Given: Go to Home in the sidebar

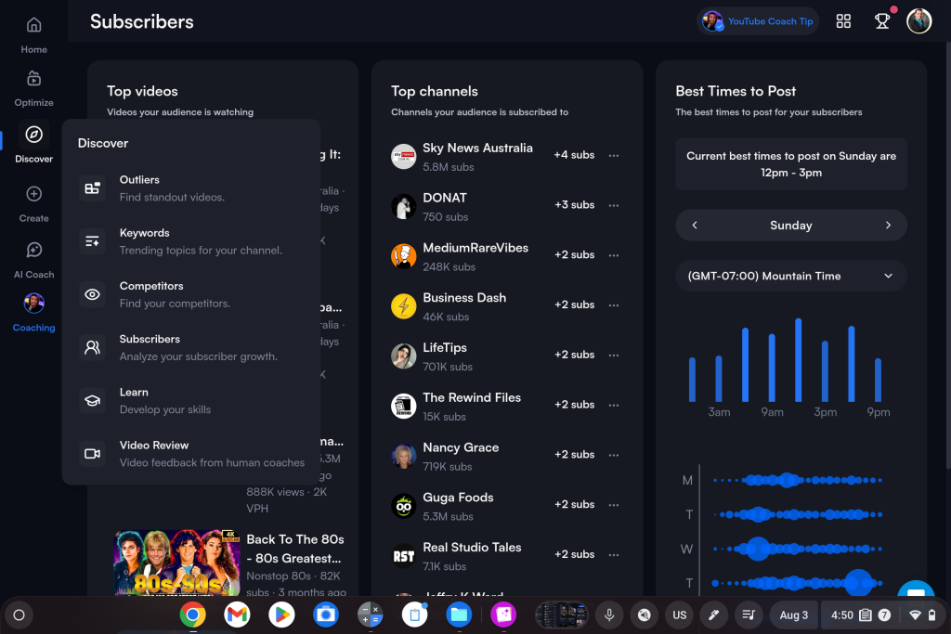Looking at the screenshot, I should point(34,34).
